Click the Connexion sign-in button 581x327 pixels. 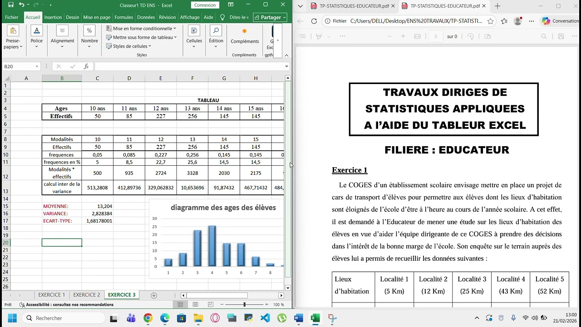(x=205, y=5)
